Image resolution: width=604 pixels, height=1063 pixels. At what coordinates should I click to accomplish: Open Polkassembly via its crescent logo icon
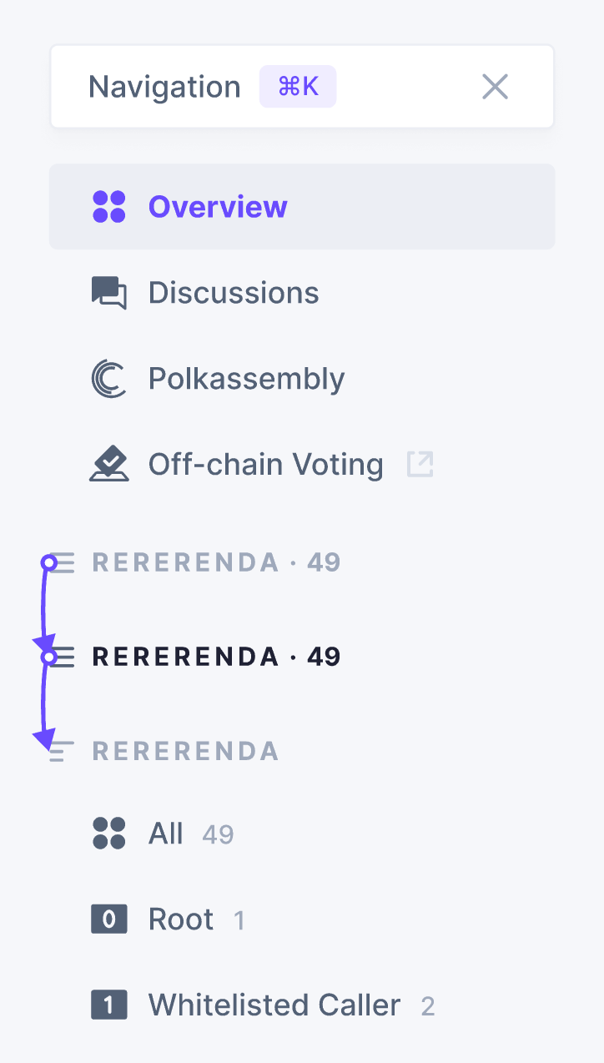[x=109, y=378]
